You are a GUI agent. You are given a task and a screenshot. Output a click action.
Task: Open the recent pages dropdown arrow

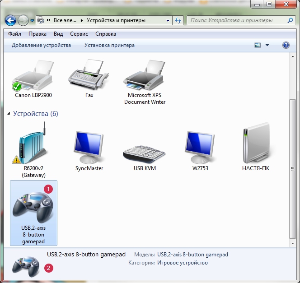33,20
